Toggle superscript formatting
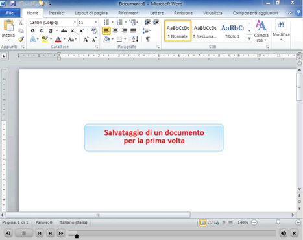This screenshot has width=303, height=240. 82,31
